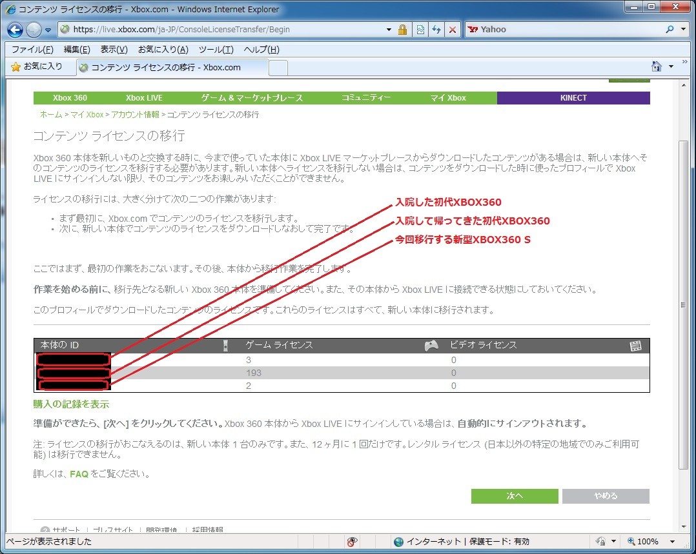Open the KINECT purple tab
The image size is (696, 554).
[573, 98]
